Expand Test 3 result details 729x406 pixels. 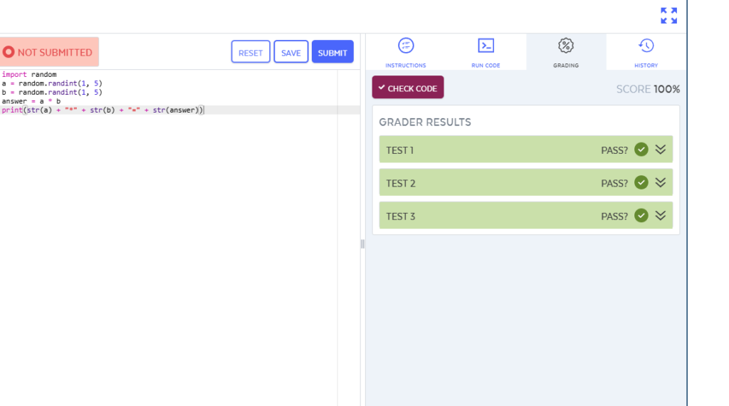coord(660,216)
